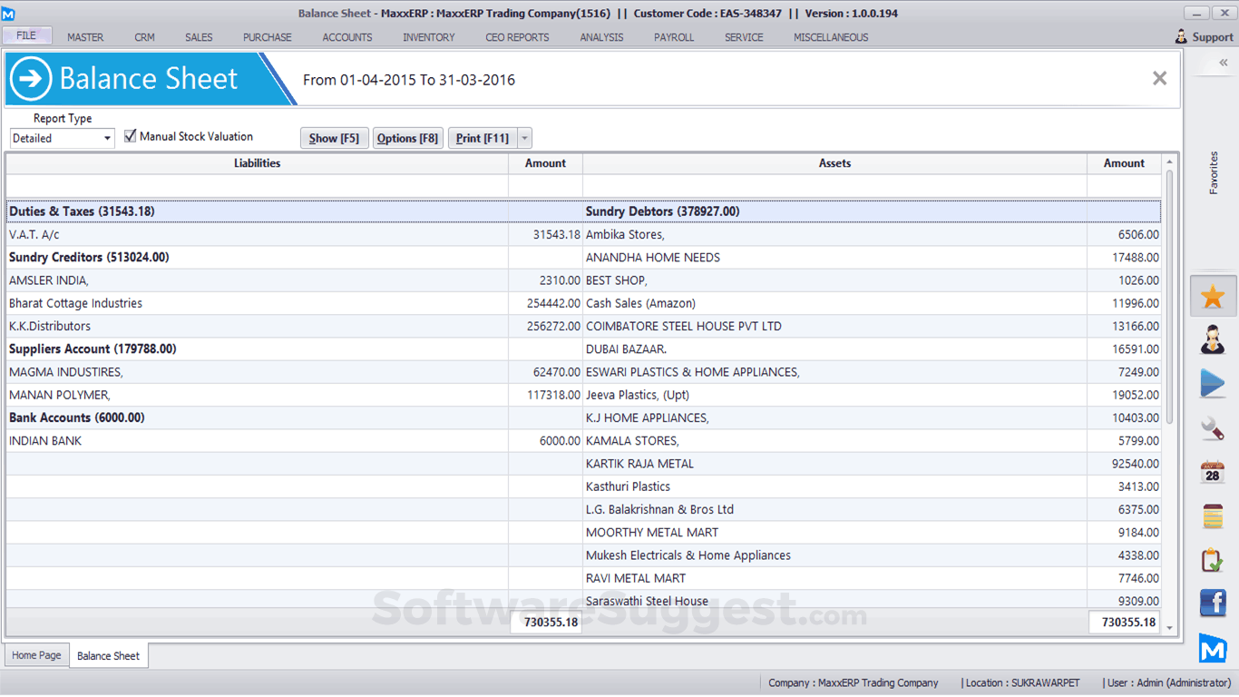Open the customer support person icon
The height and width of the screenshot is (697, 1239).
coord(1213,340)
